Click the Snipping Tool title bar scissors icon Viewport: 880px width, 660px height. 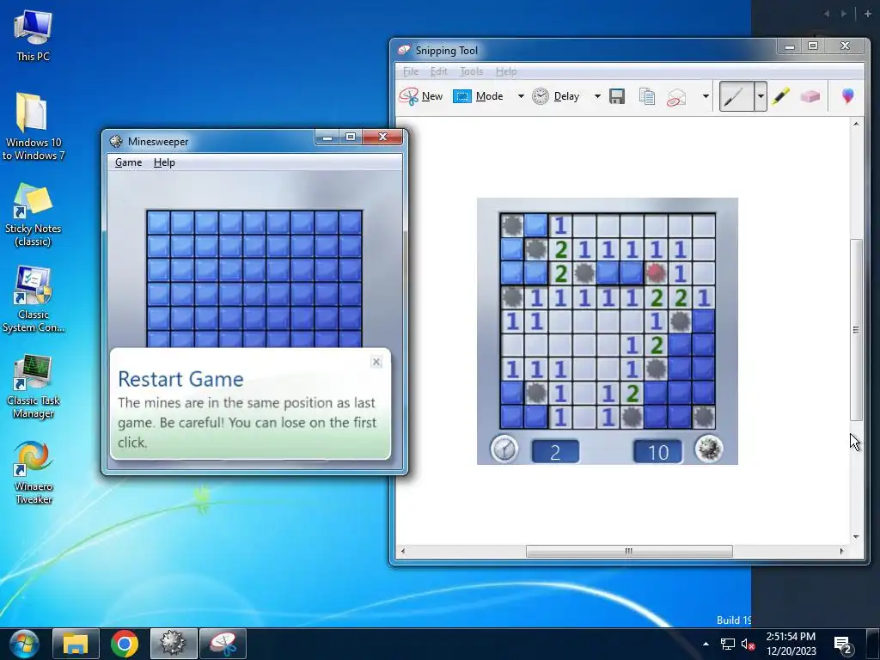[404, 50]
